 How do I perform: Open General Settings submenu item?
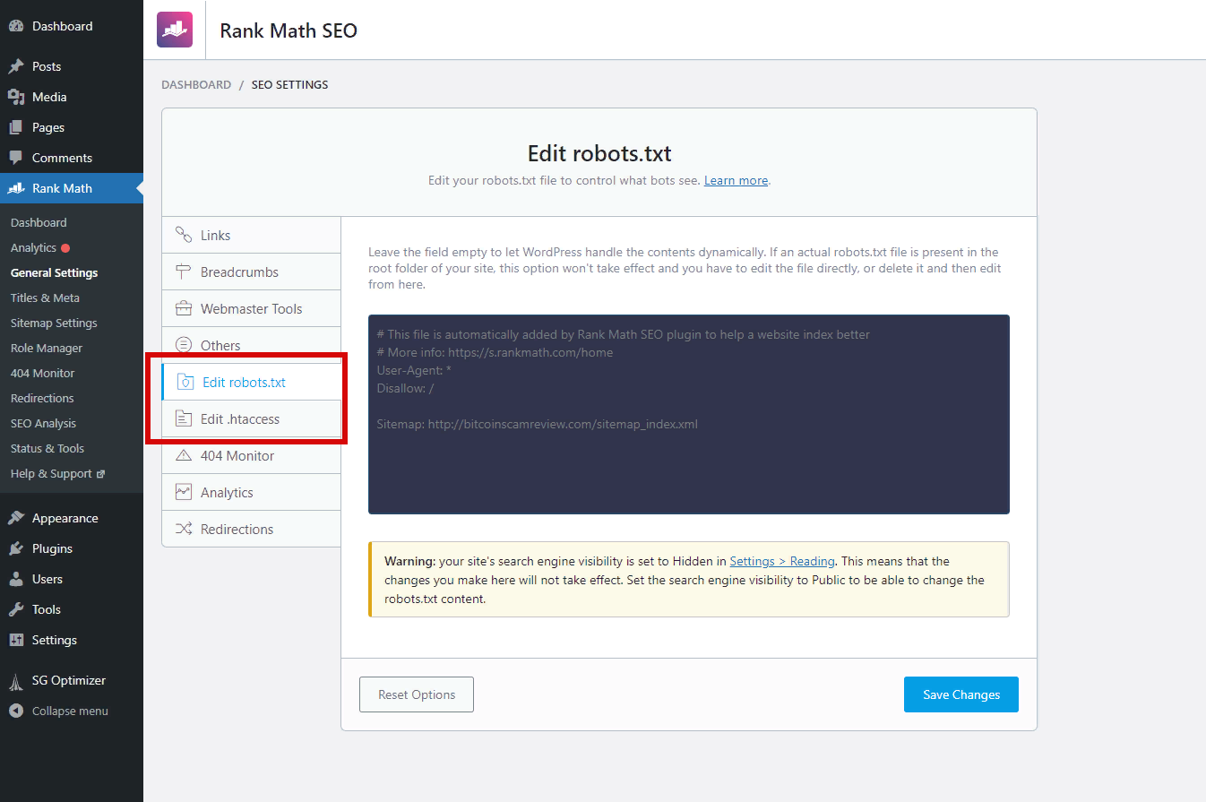[x=54, y=272]
